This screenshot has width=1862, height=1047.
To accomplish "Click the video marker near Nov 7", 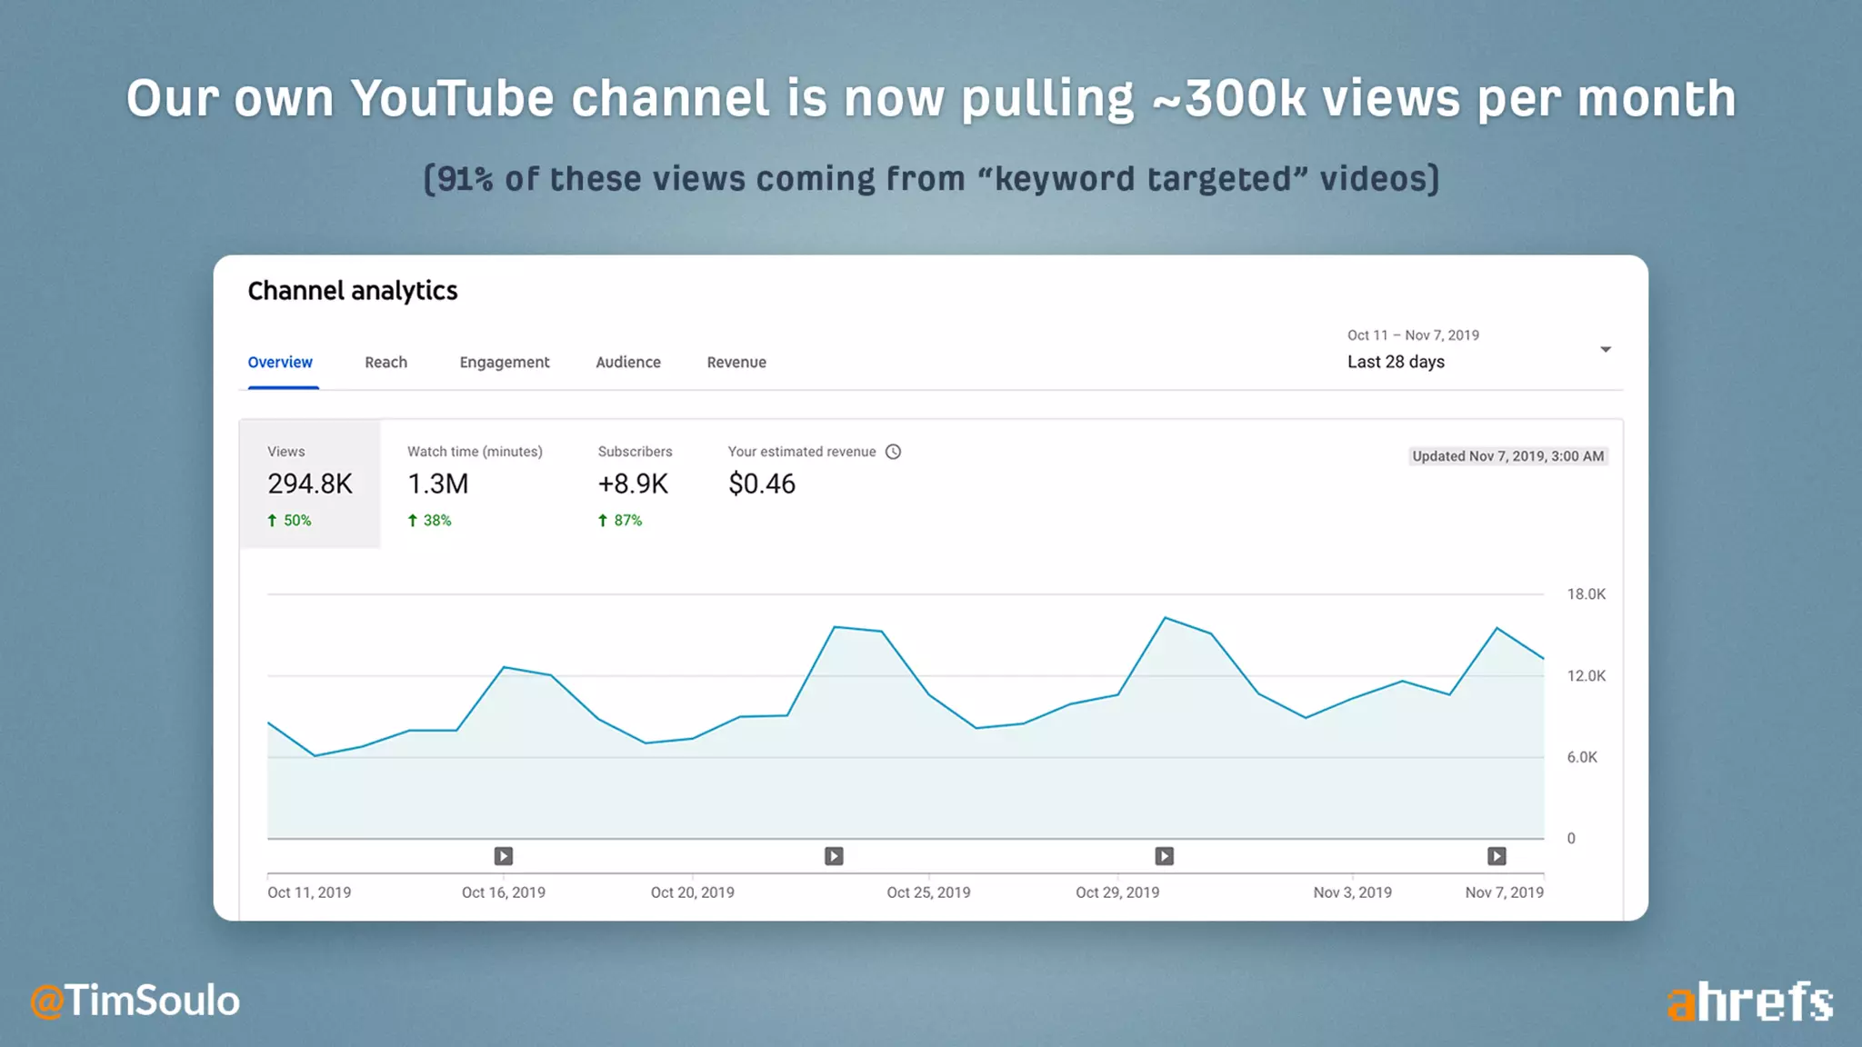I will pyautogui.click(x=1497, y=856).
